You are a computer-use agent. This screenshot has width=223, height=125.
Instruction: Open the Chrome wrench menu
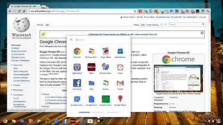tap(208, 11)
